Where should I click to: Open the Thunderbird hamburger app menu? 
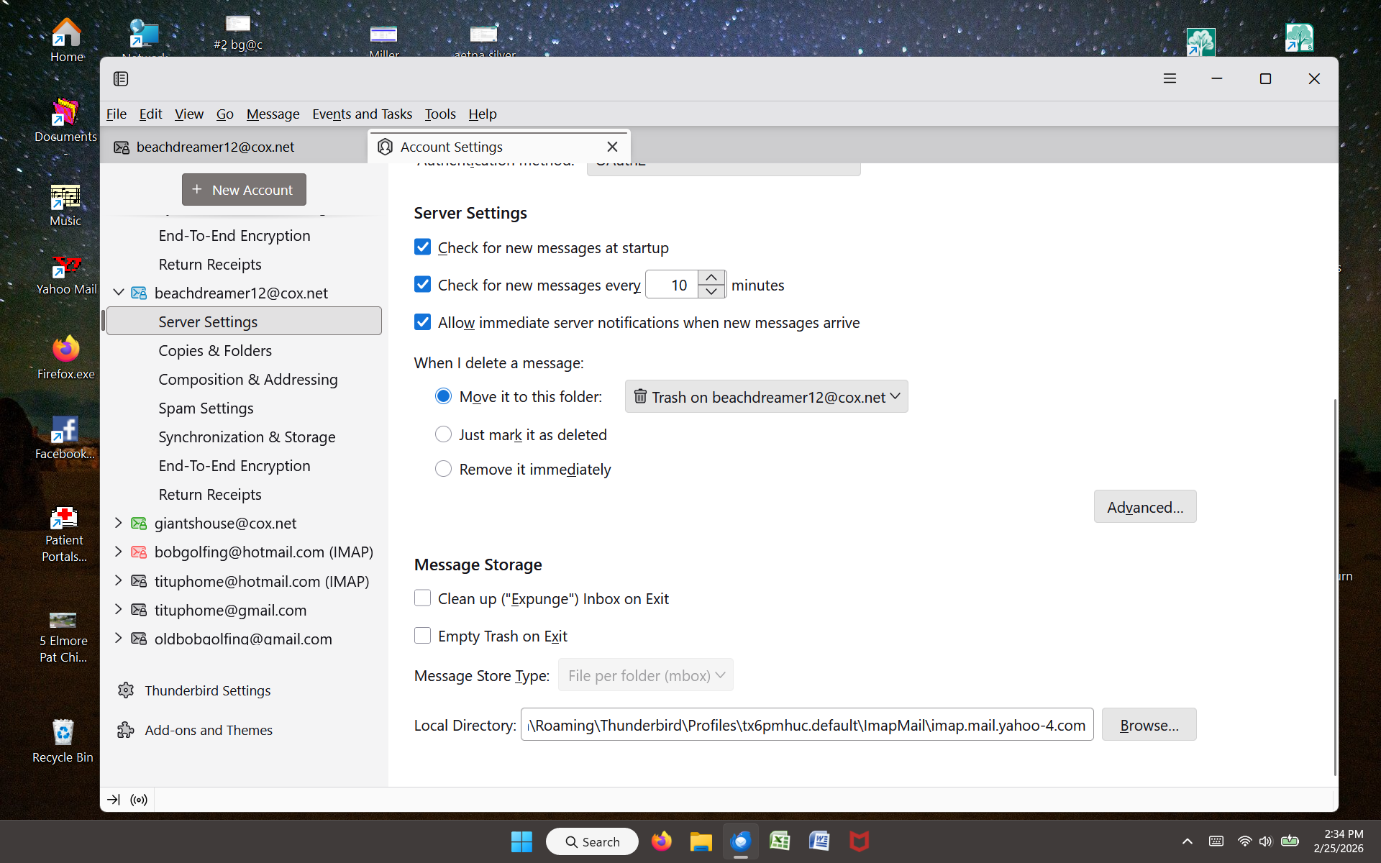coord(1170,78)
